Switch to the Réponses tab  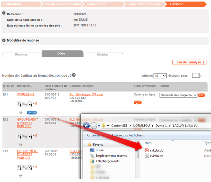point(22,54)
